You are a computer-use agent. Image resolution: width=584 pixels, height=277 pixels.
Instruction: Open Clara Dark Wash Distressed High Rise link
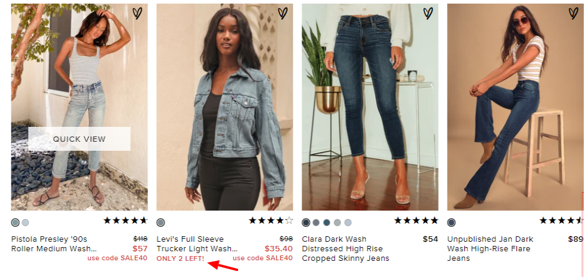(x=346, y=249)
